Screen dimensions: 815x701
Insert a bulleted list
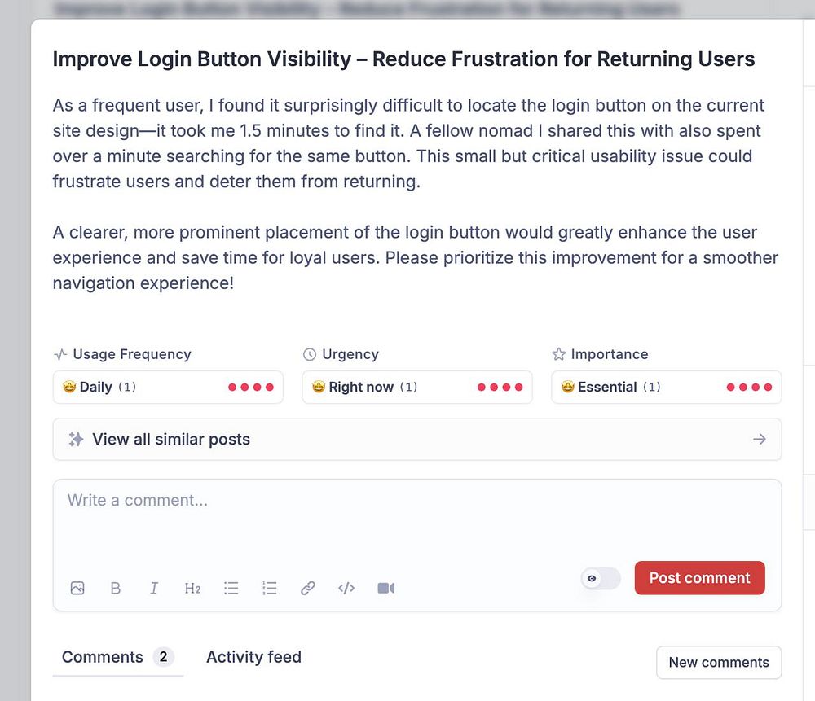(x=231, y=588)
